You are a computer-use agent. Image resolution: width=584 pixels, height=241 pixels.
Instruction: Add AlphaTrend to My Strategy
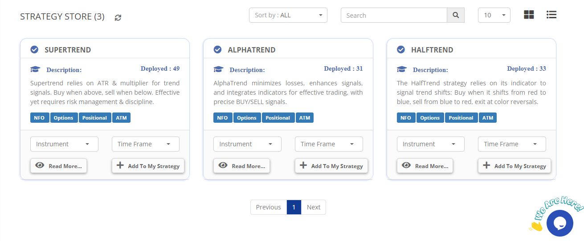331,166
